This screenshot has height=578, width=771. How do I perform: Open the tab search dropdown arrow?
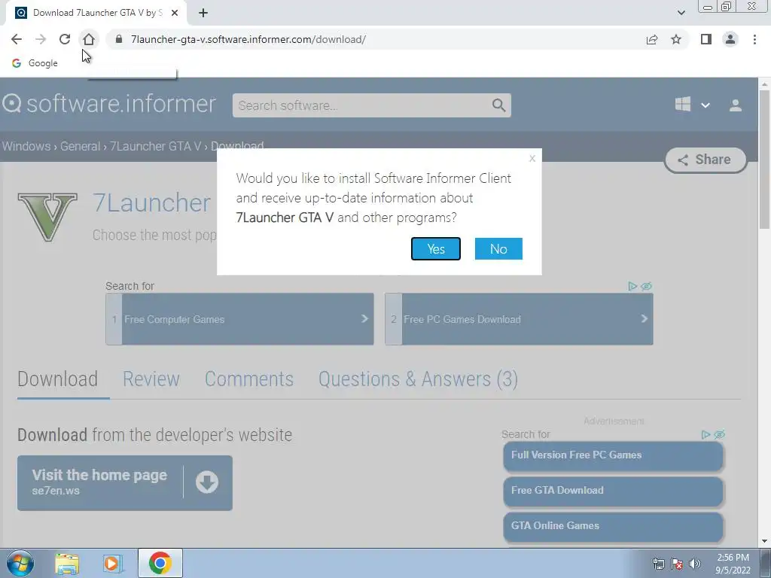pos(681,13)
